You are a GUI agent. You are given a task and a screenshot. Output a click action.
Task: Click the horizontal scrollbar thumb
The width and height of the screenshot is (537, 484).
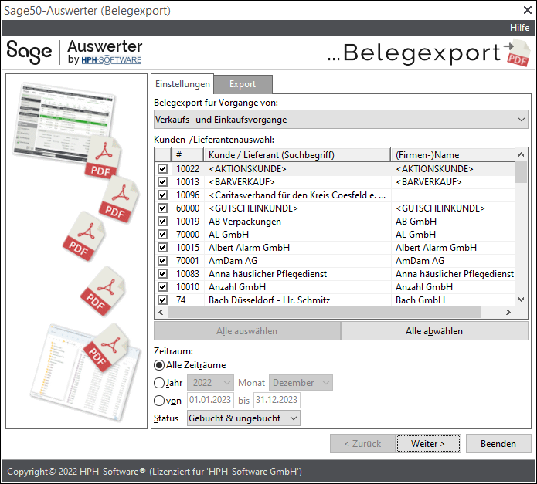325,312
